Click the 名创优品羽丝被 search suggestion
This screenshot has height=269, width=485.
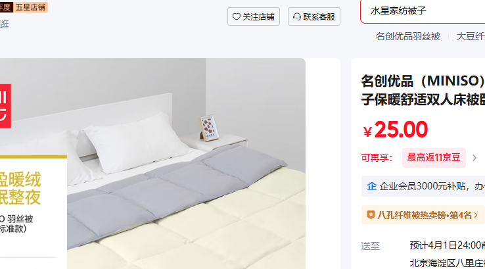pos(408,36)
